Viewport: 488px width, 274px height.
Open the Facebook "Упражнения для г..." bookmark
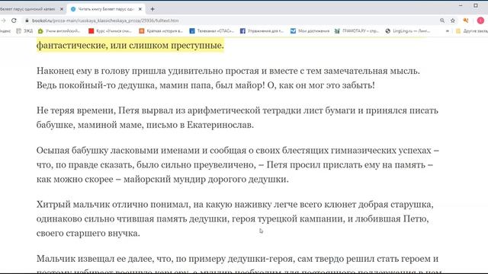(x=262, y=30)
